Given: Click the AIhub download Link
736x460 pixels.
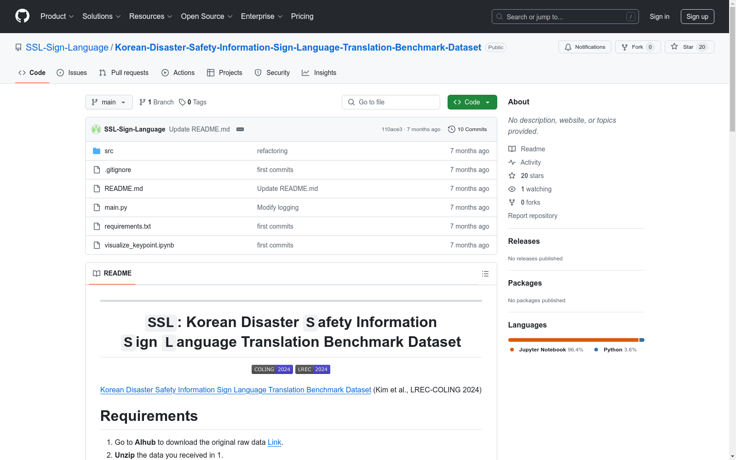Looking at the screenshot, I should [275, 442].
